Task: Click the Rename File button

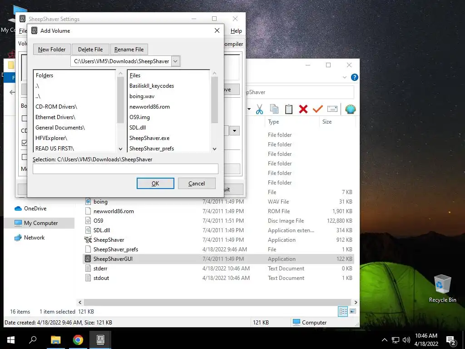Action: point(129,49)
